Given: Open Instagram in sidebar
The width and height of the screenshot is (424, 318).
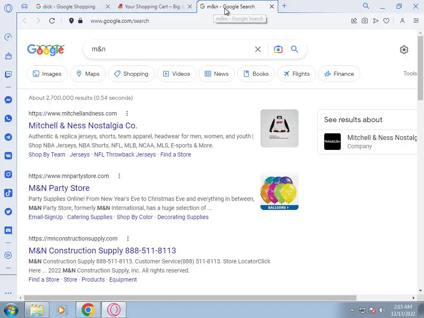Looking at the screenshot, I should click(8, 174).
